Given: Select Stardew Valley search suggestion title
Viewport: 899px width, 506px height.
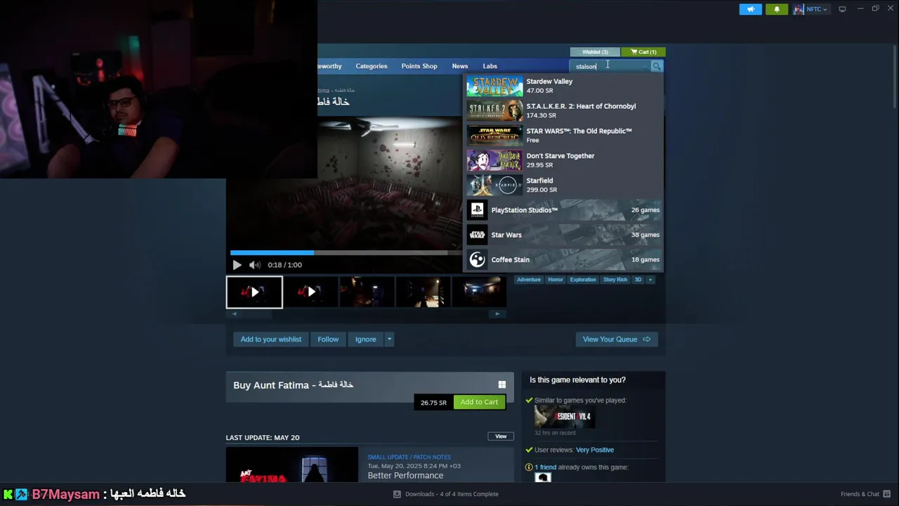Looking at the screenshot, I should [x=549, y=82].
